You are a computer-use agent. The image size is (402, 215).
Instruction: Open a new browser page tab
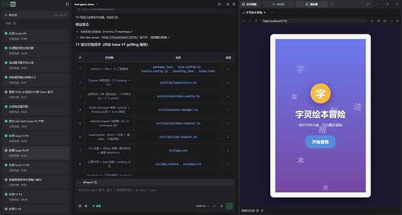271,13
